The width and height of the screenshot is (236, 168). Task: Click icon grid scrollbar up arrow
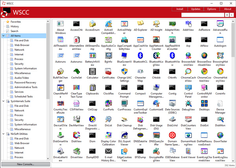(x=233, y=22)
